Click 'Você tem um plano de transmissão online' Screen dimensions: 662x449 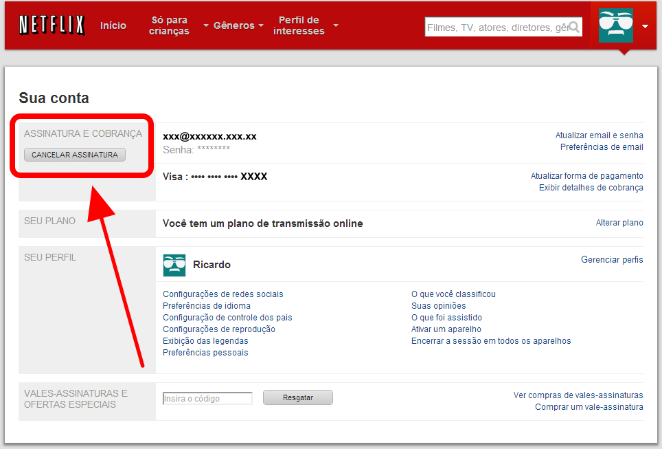(x=262, y=223)
